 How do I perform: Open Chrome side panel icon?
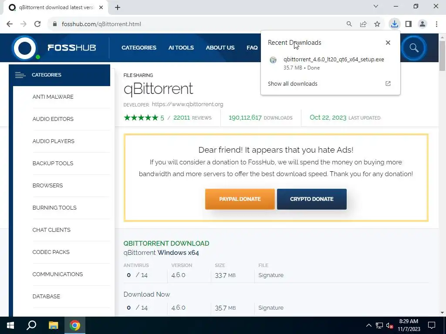coord(409,24)
